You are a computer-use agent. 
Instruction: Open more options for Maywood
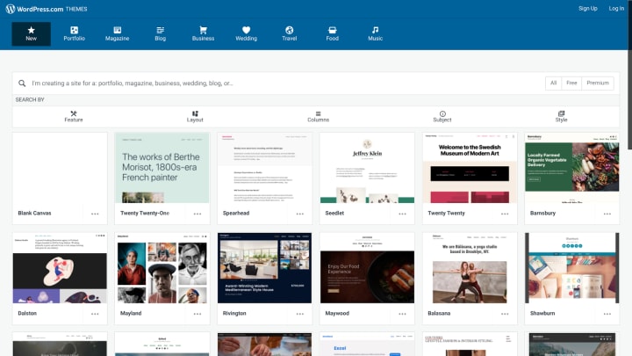402,314
